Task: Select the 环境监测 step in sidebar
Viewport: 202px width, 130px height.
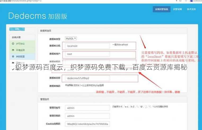Action: [x=22, y=50]
